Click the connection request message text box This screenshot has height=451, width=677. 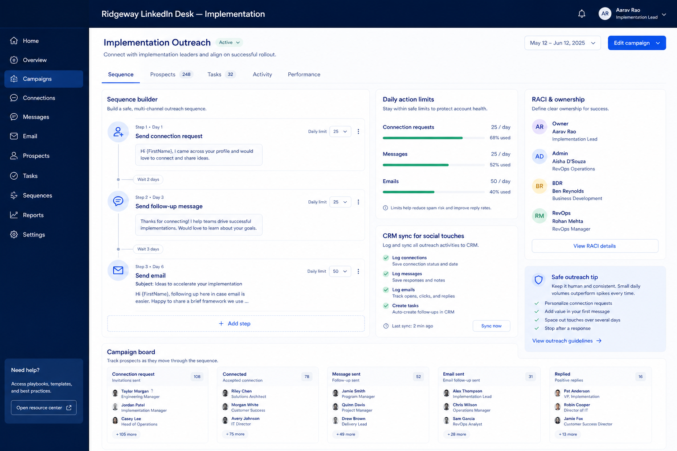pos(199,155)
